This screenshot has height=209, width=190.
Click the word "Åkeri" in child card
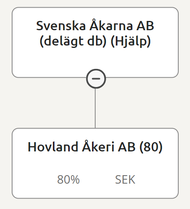[x=98, y=146]
